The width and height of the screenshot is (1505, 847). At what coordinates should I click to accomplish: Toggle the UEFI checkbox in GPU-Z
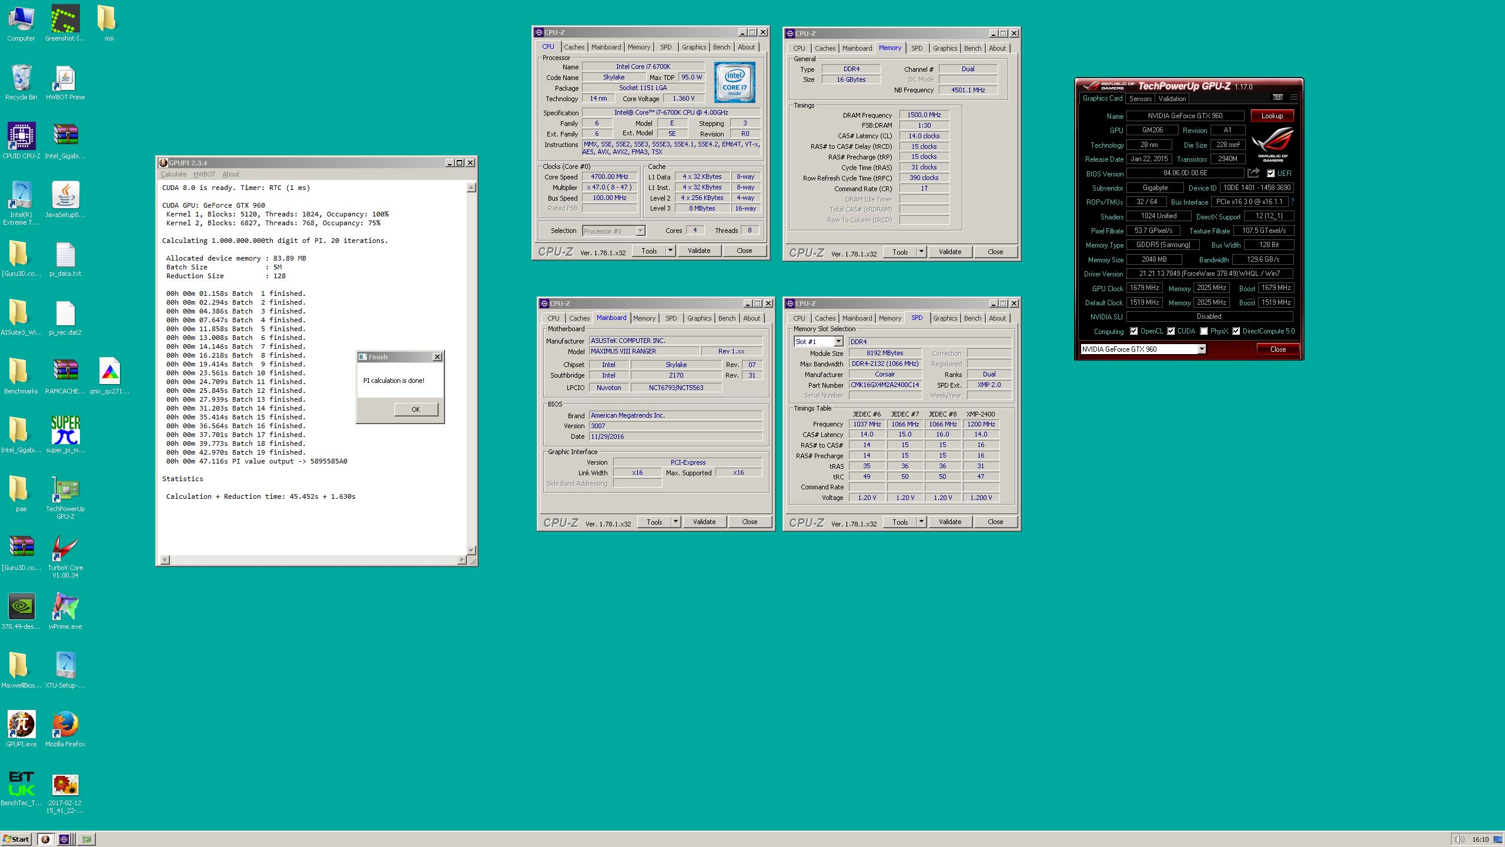[x=1270, y=174]
